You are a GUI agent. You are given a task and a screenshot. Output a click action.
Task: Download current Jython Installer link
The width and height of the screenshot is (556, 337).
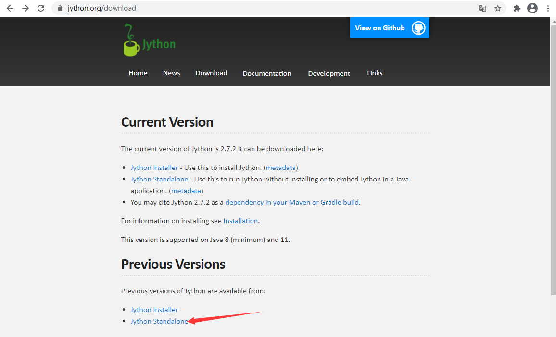[x=154, y=168]
